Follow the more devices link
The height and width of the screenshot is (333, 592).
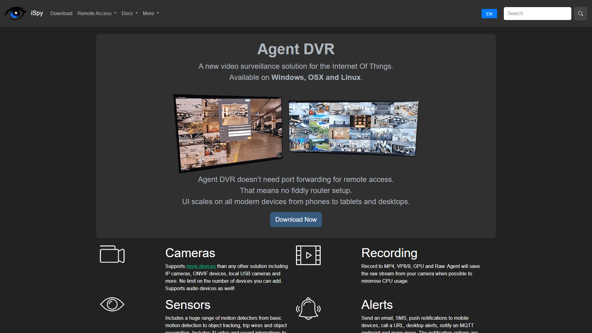[x=201, y=266]
